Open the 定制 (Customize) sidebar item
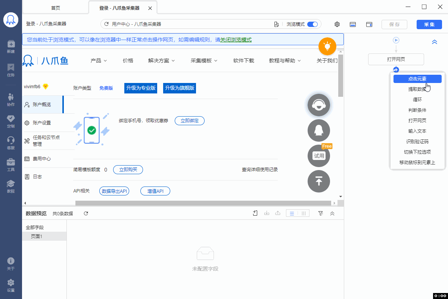This screenshot has width=448, height=299. coord(11,121)
